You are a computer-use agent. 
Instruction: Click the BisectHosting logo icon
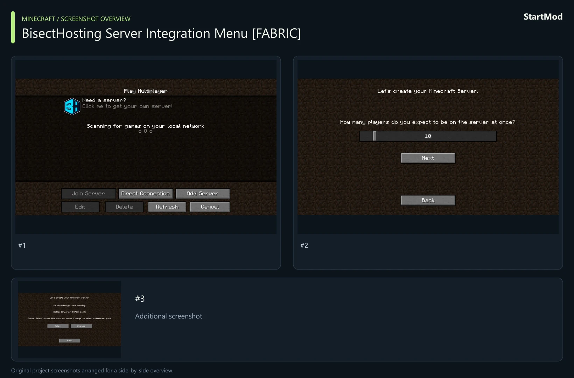pos(72,106)
